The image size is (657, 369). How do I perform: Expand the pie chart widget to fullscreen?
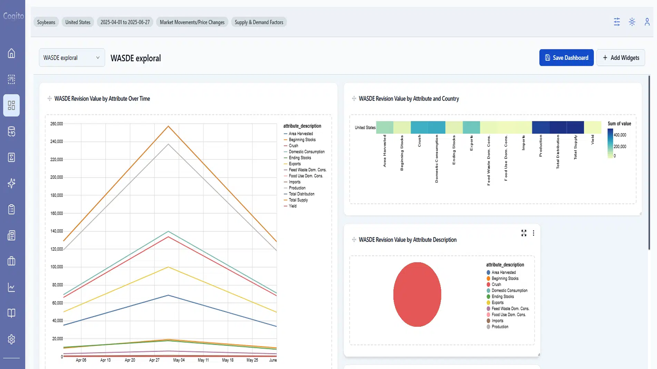point(524,233)
